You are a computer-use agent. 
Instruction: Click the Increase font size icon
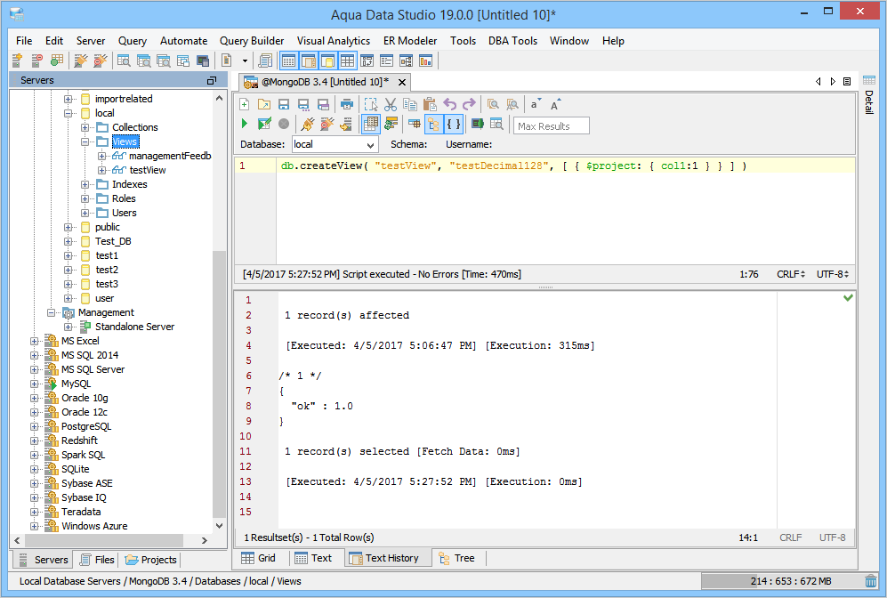[556, 104]
